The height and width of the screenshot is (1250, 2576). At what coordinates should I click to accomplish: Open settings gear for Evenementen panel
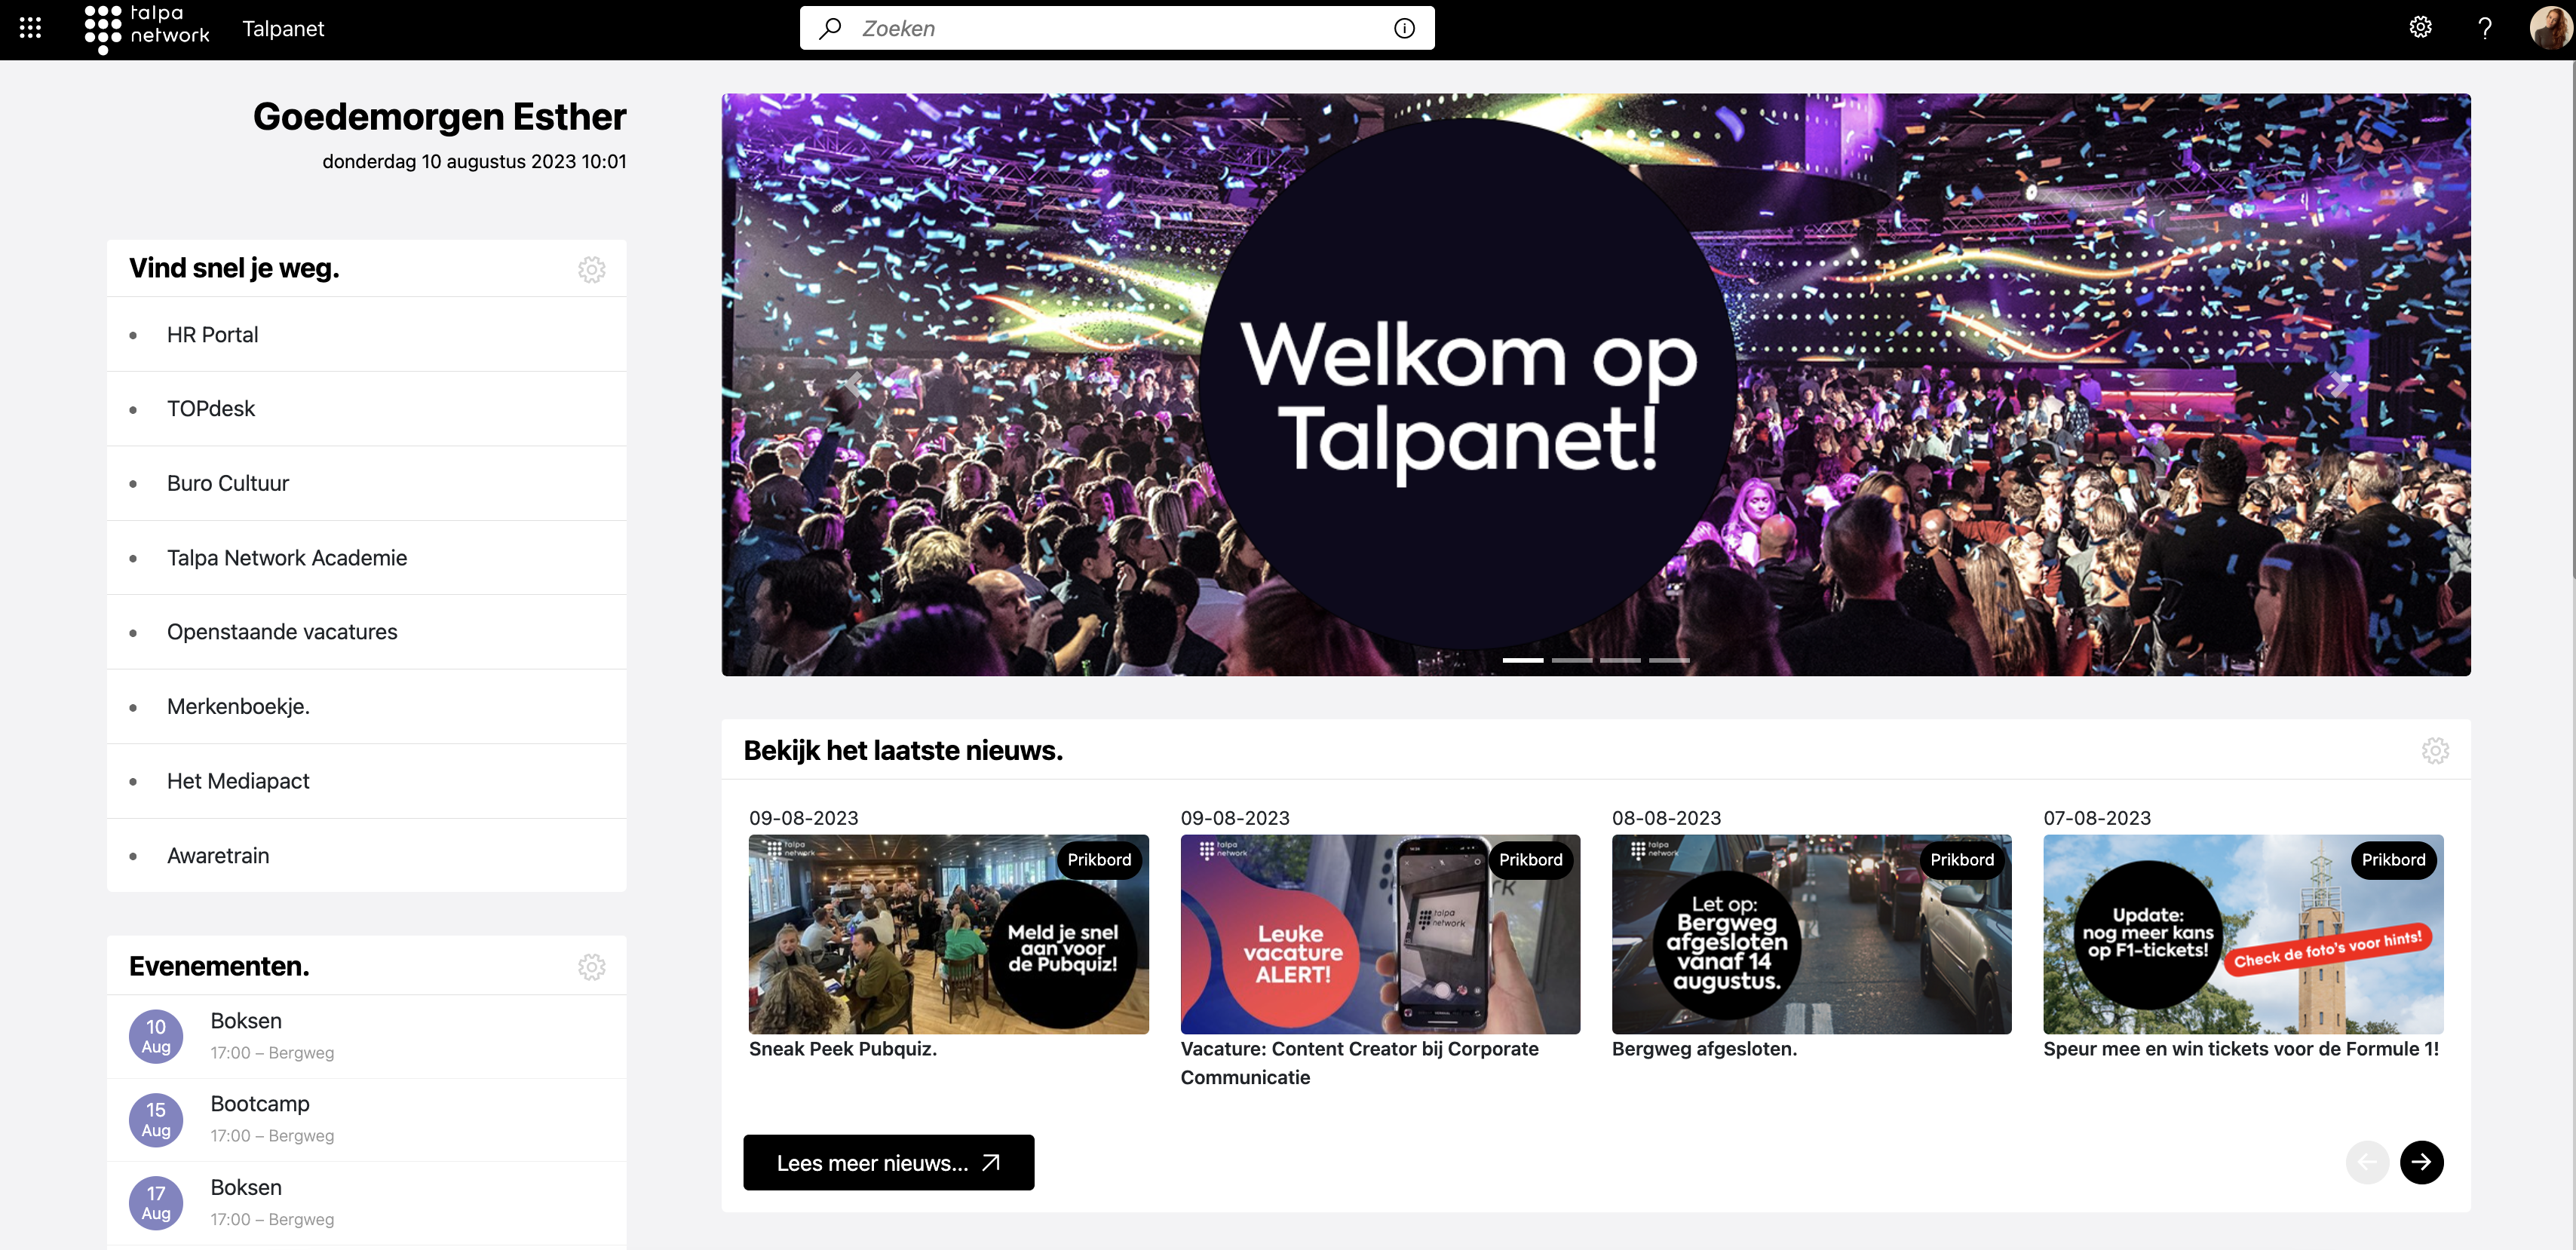click(592, 966)
